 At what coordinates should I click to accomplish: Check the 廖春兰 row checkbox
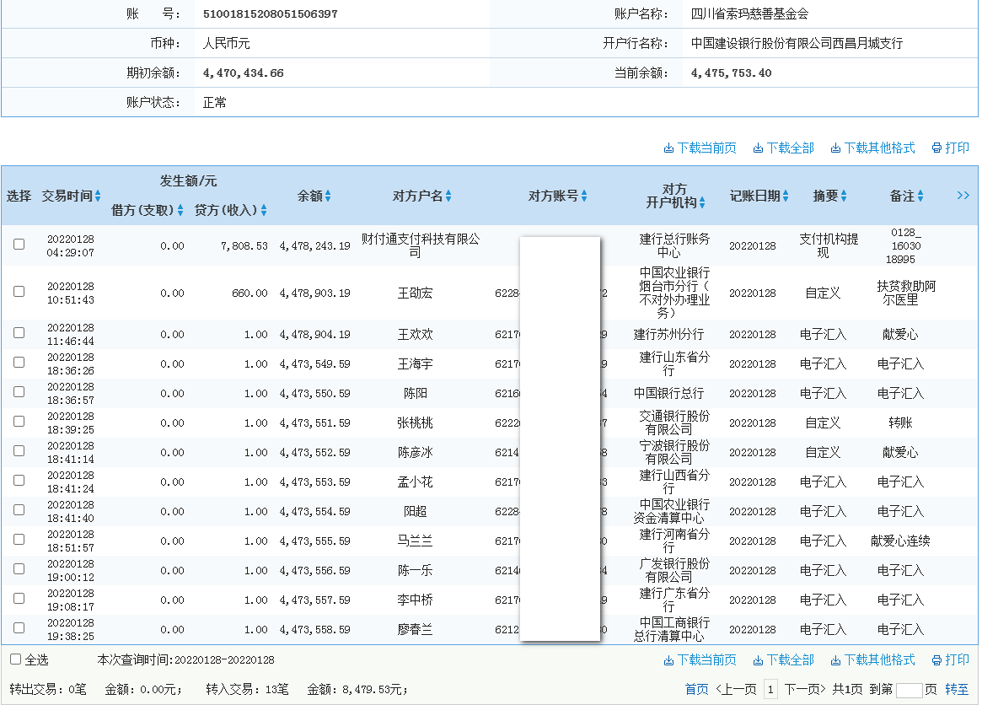pyautogui.click(x=19, y=628)
